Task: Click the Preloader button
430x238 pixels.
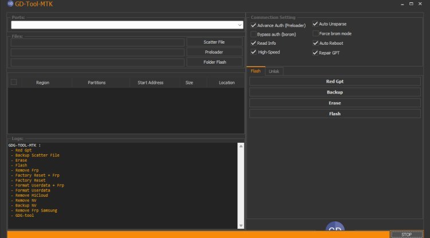Action: pyautogui.click(x=214, y=52)
